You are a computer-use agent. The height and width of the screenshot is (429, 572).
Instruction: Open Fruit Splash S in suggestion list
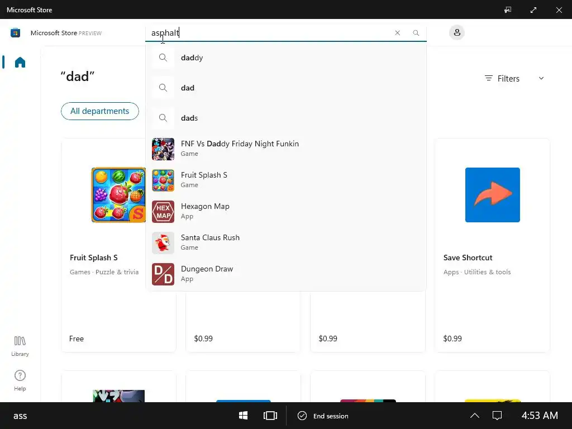[x=285, y=180]
